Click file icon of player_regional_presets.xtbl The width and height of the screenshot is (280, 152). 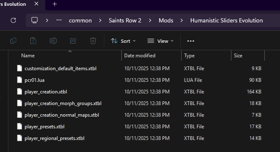[x=20, y=138]
